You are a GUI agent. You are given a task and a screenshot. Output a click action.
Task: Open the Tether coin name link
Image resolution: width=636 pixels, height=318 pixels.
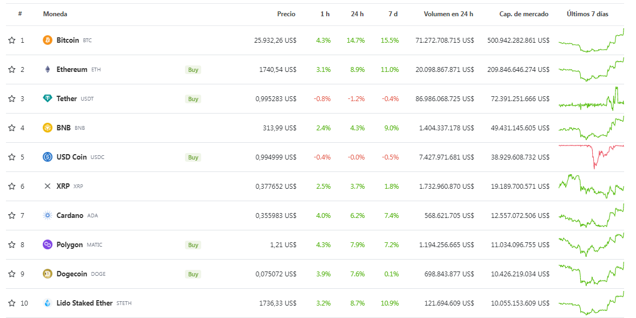pos(67,98)
